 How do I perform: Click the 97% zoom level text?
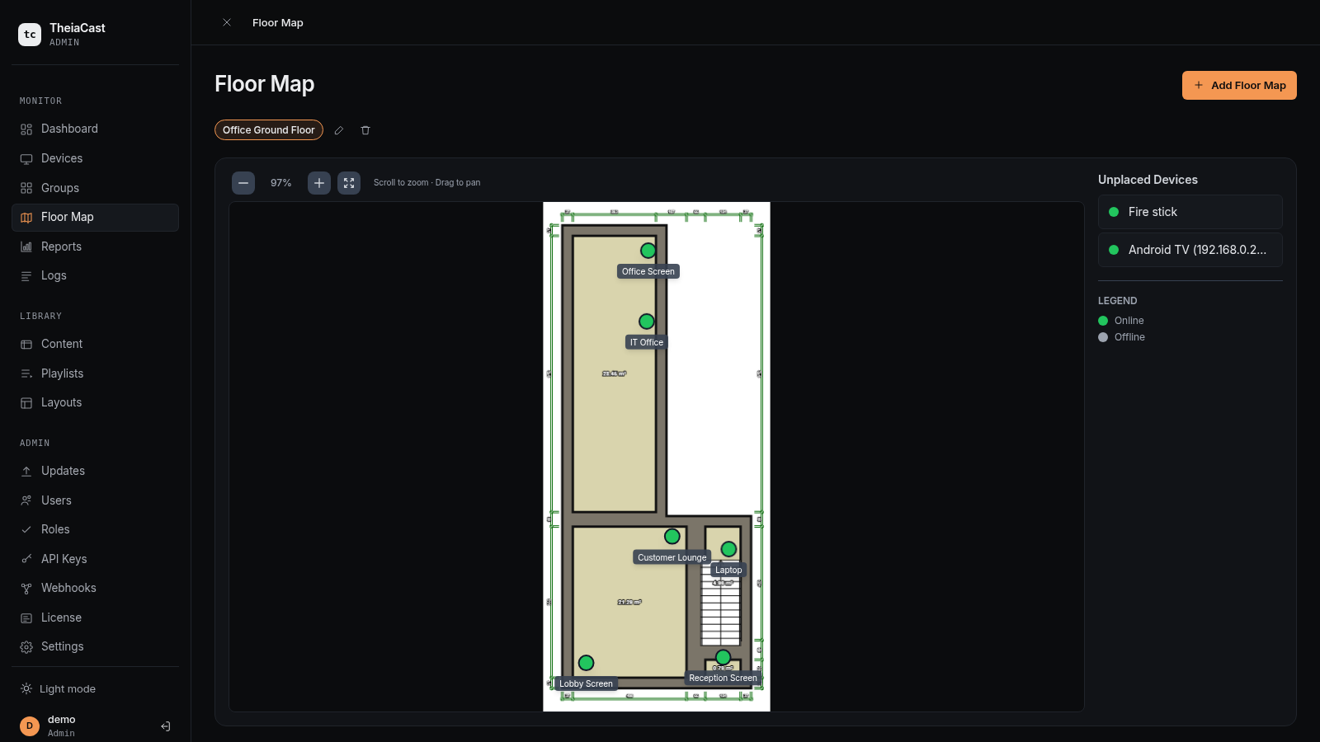[281, 183]
